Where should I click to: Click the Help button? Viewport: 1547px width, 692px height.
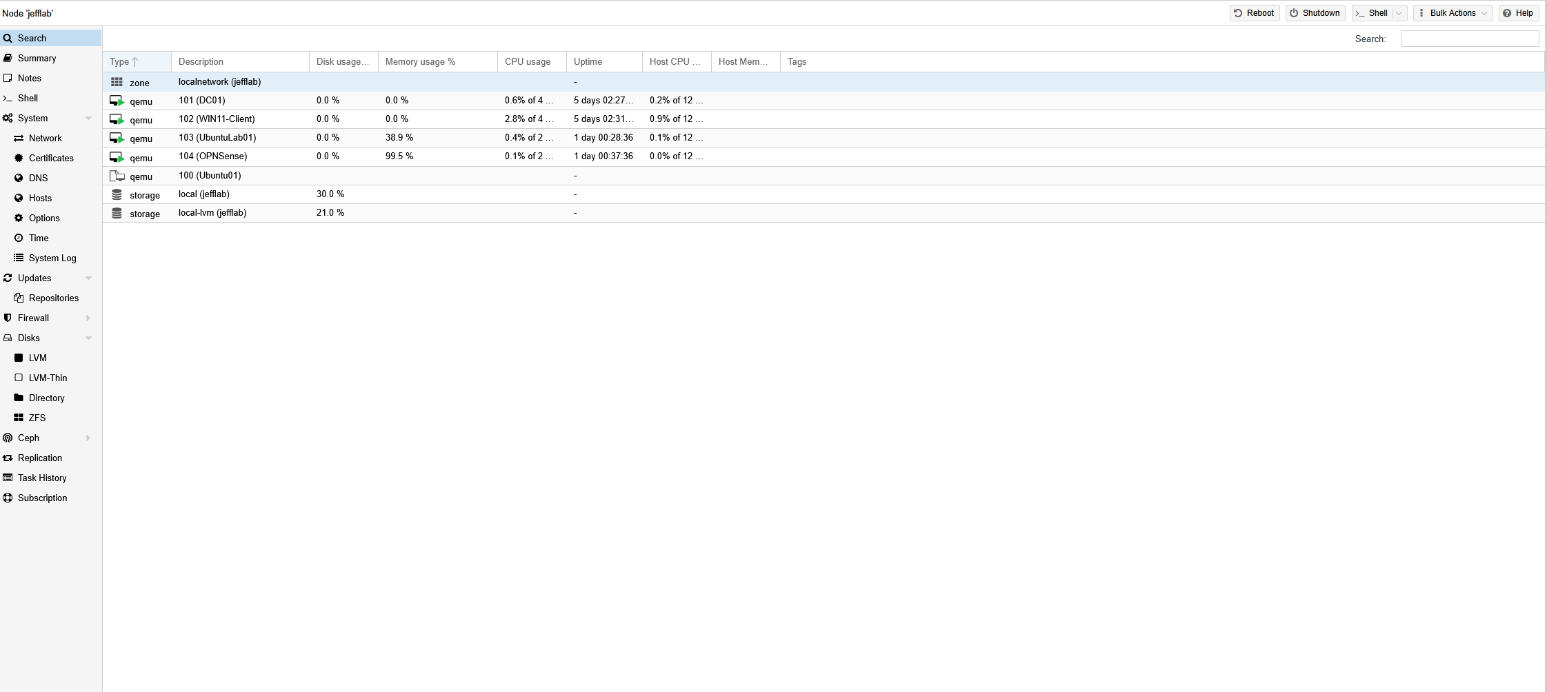coord(1518,13)
